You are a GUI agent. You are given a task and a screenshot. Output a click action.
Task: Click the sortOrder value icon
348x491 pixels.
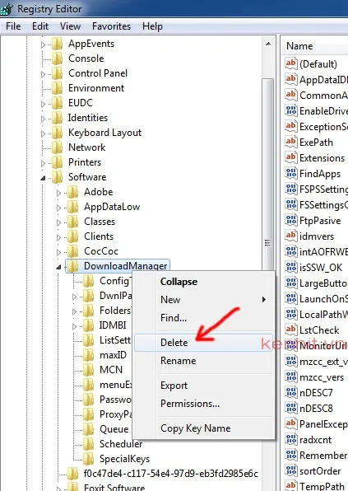pyautogui.click(x=290, y=470)
